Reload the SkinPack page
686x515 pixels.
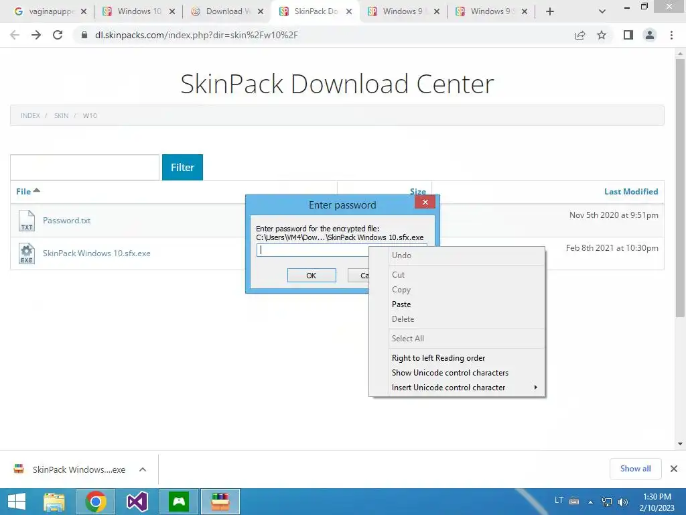[x=58, y=35]
